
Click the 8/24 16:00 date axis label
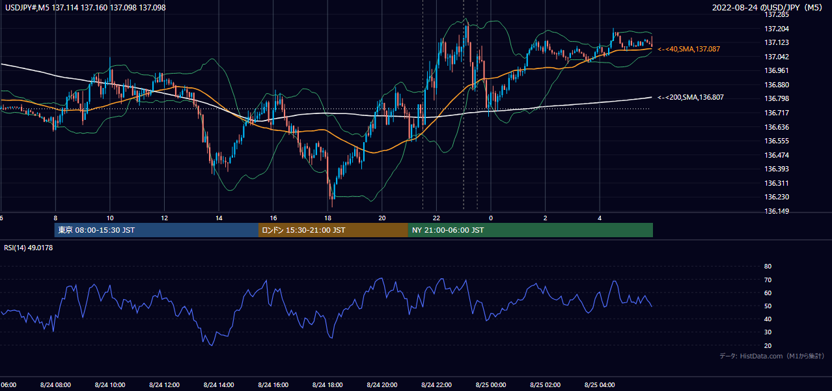point(273,384)
